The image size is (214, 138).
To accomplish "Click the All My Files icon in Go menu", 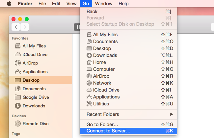I will (89, 35).
